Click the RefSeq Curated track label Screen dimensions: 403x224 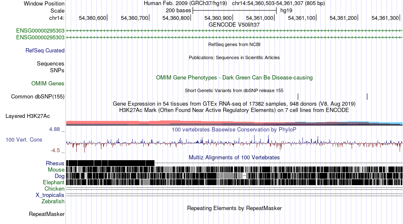click(x=45, y=50)
